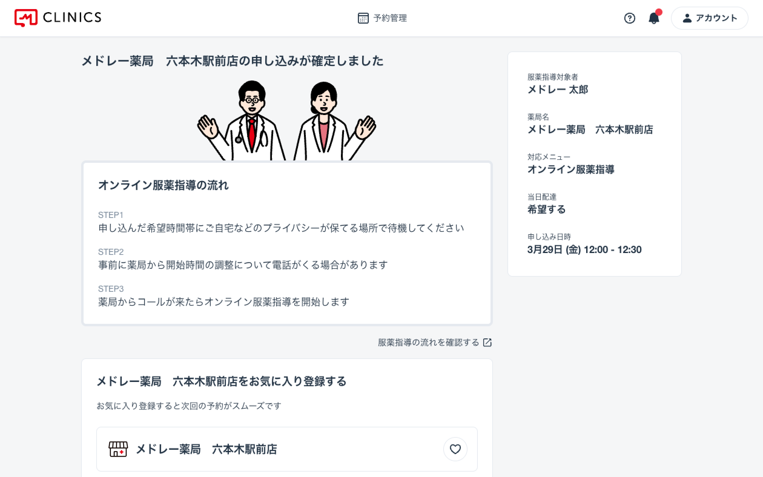The image size is (763, 477).
Task: Select オンライン服薬指導 menu value
Action: (x=571, y=169)
